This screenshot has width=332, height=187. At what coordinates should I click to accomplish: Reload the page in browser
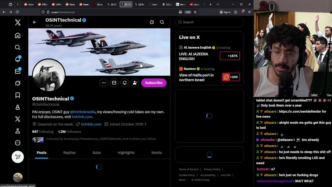tap(17, 12)
